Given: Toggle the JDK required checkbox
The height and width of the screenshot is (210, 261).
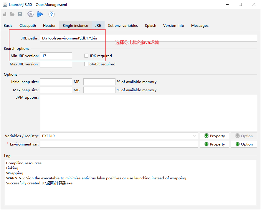Looking at the screenshot, I should pyautogui.click(x=86, y=56).
